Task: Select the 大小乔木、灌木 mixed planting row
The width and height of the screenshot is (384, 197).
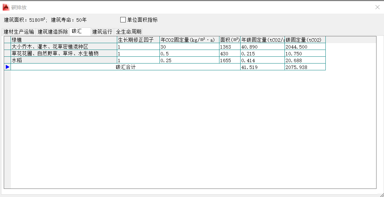Action: [64, 47]
